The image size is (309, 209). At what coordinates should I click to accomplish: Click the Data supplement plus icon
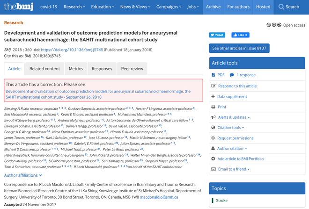[213, 96]
